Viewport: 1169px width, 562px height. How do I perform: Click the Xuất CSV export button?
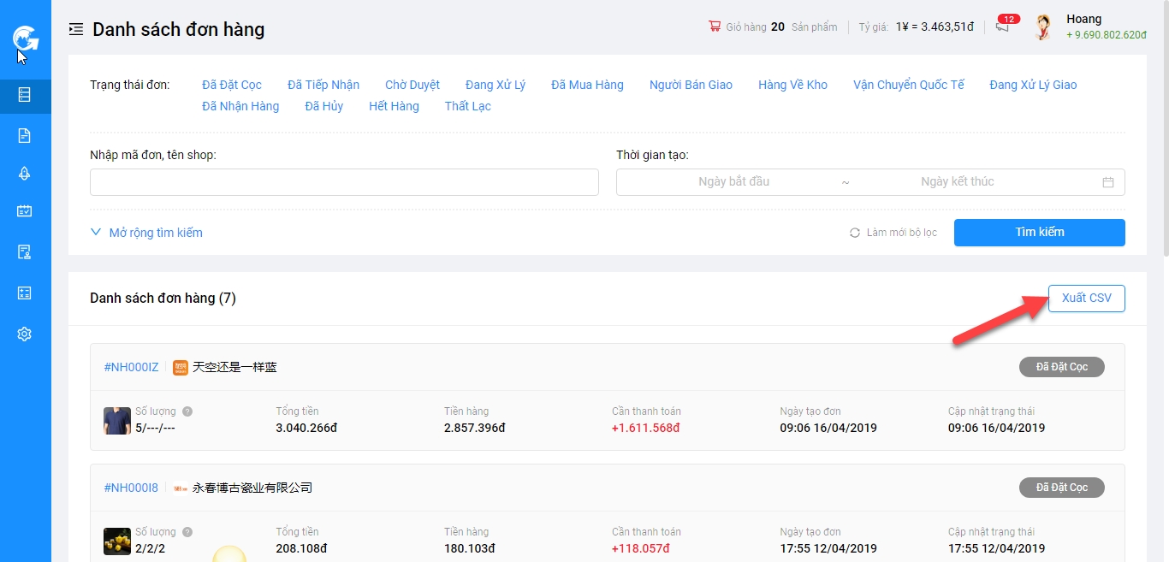(x=1086, y=299)
